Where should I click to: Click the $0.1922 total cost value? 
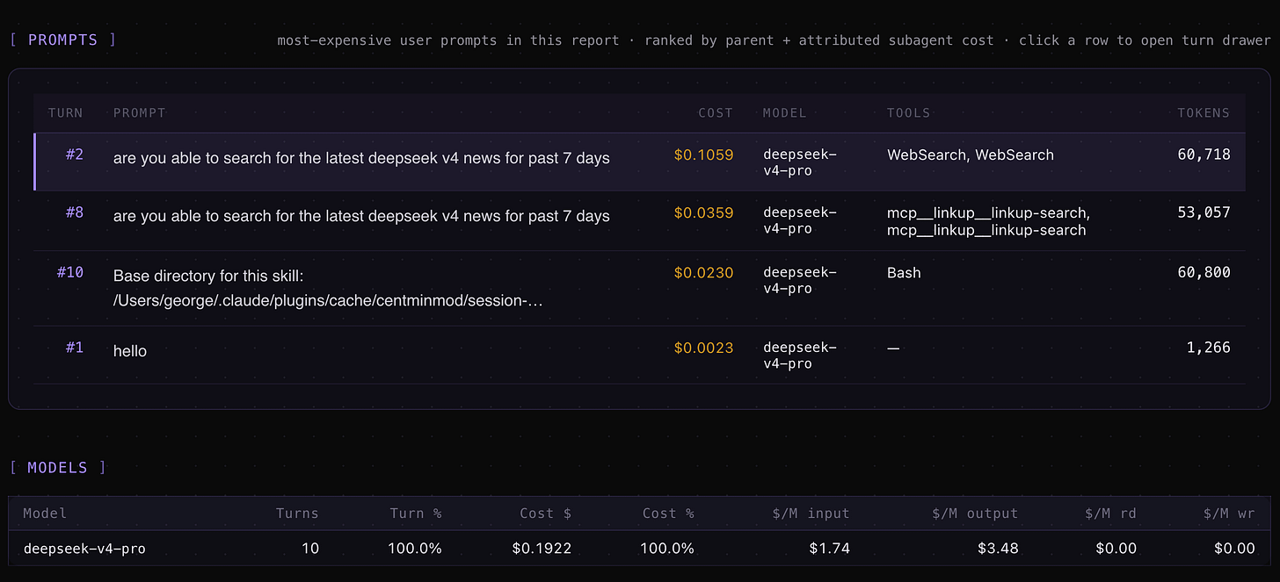coord(542,549)
